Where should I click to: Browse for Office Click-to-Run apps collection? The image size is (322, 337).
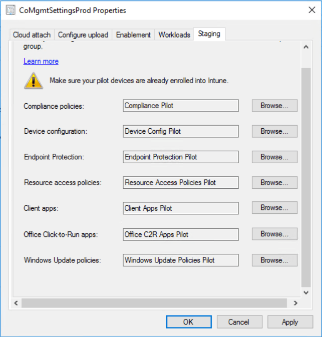coord(274,234)
